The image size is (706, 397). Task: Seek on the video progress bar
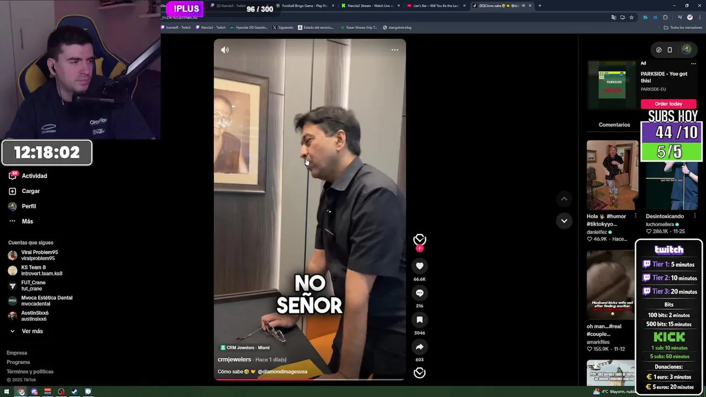click(x=310, y=379)
